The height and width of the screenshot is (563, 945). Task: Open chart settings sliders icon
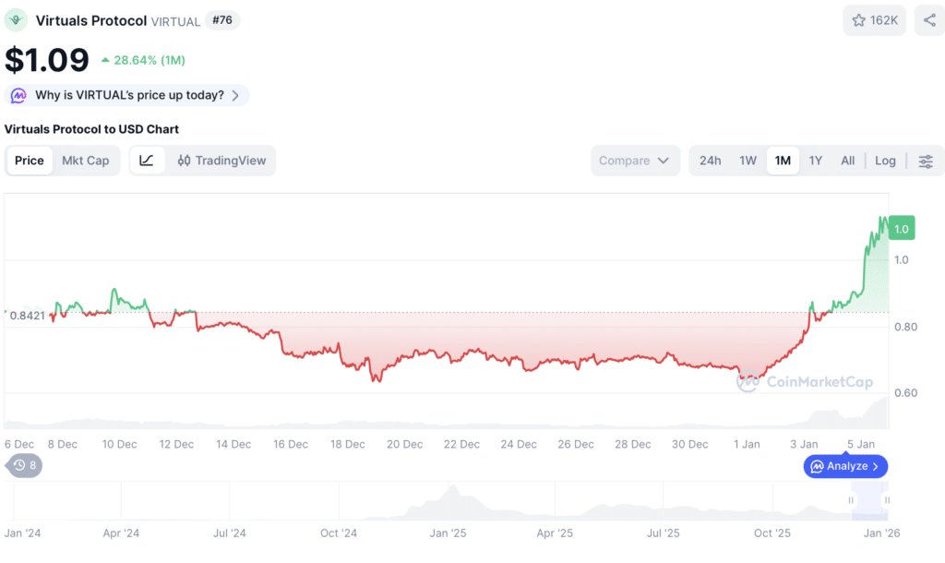926,161
